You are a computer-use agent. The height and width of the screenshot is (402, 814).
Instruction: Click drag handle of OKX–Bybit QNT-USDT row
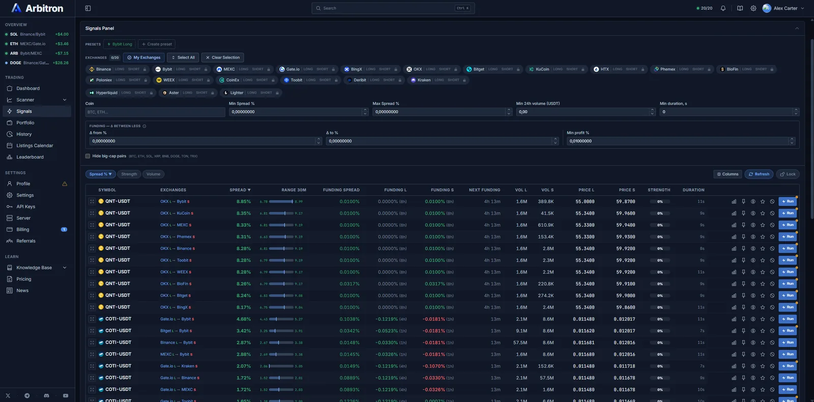(x=92, y=202)
